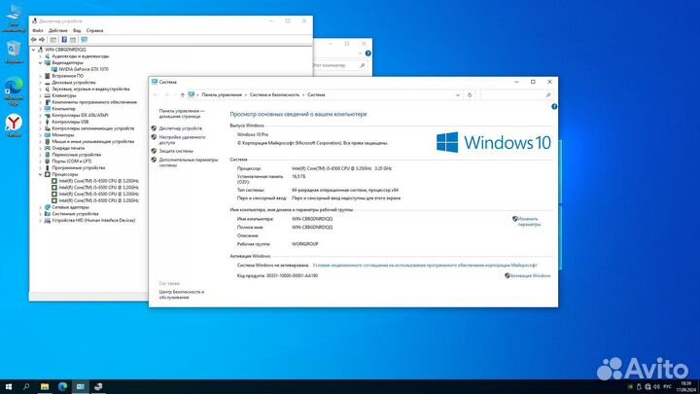
Task: Select Мыши и иные указывающие устройства row
Action: tap(93, 142)
